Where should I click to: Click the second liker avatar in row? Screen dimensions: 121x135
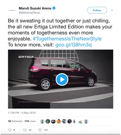tap(48, 121)
